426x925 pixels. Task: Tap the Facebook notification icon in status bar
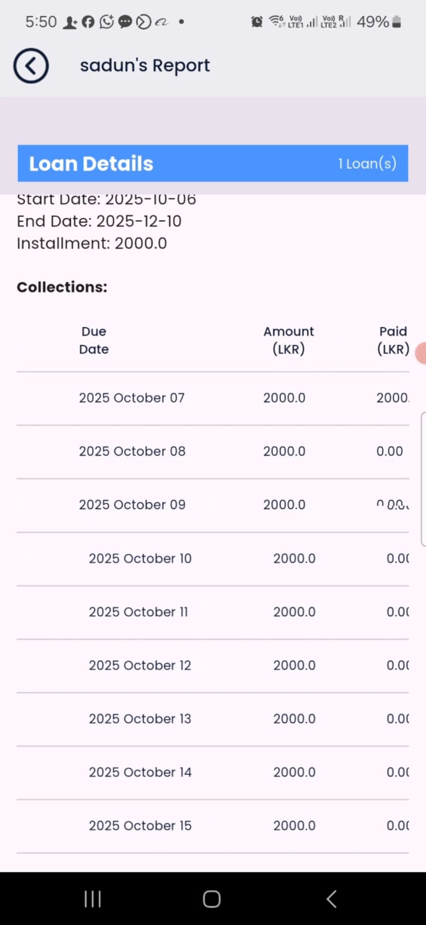[88, 22]
